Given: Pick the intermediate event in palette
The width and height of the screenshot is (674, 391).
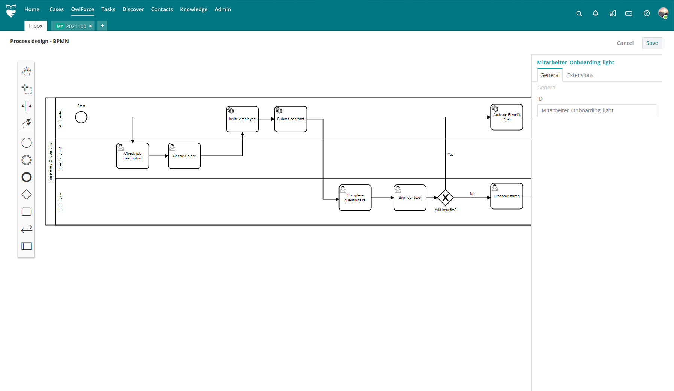Looking at the screenshot, I should pos(26,160).
